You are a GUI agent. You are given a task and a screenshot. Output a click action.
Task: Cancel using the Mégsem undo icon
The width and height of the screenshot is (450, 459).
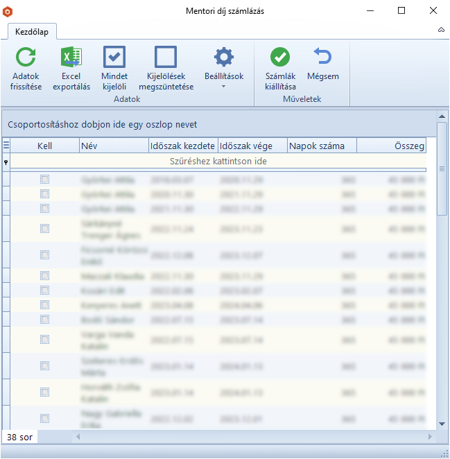[322, 57]
